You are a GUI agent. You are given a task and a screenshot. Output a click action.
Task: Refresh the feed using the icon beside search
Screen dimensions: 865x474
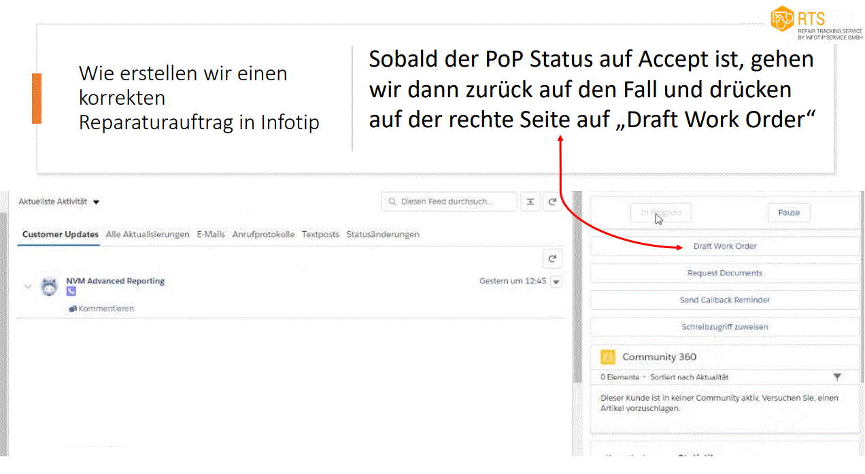click(x=553, y=202)
